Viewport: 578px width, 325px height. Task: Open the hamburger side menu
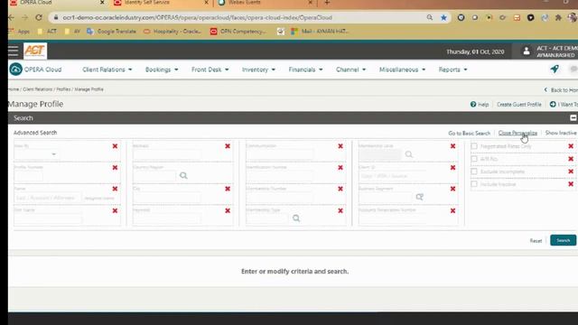(x=14, y=51)
